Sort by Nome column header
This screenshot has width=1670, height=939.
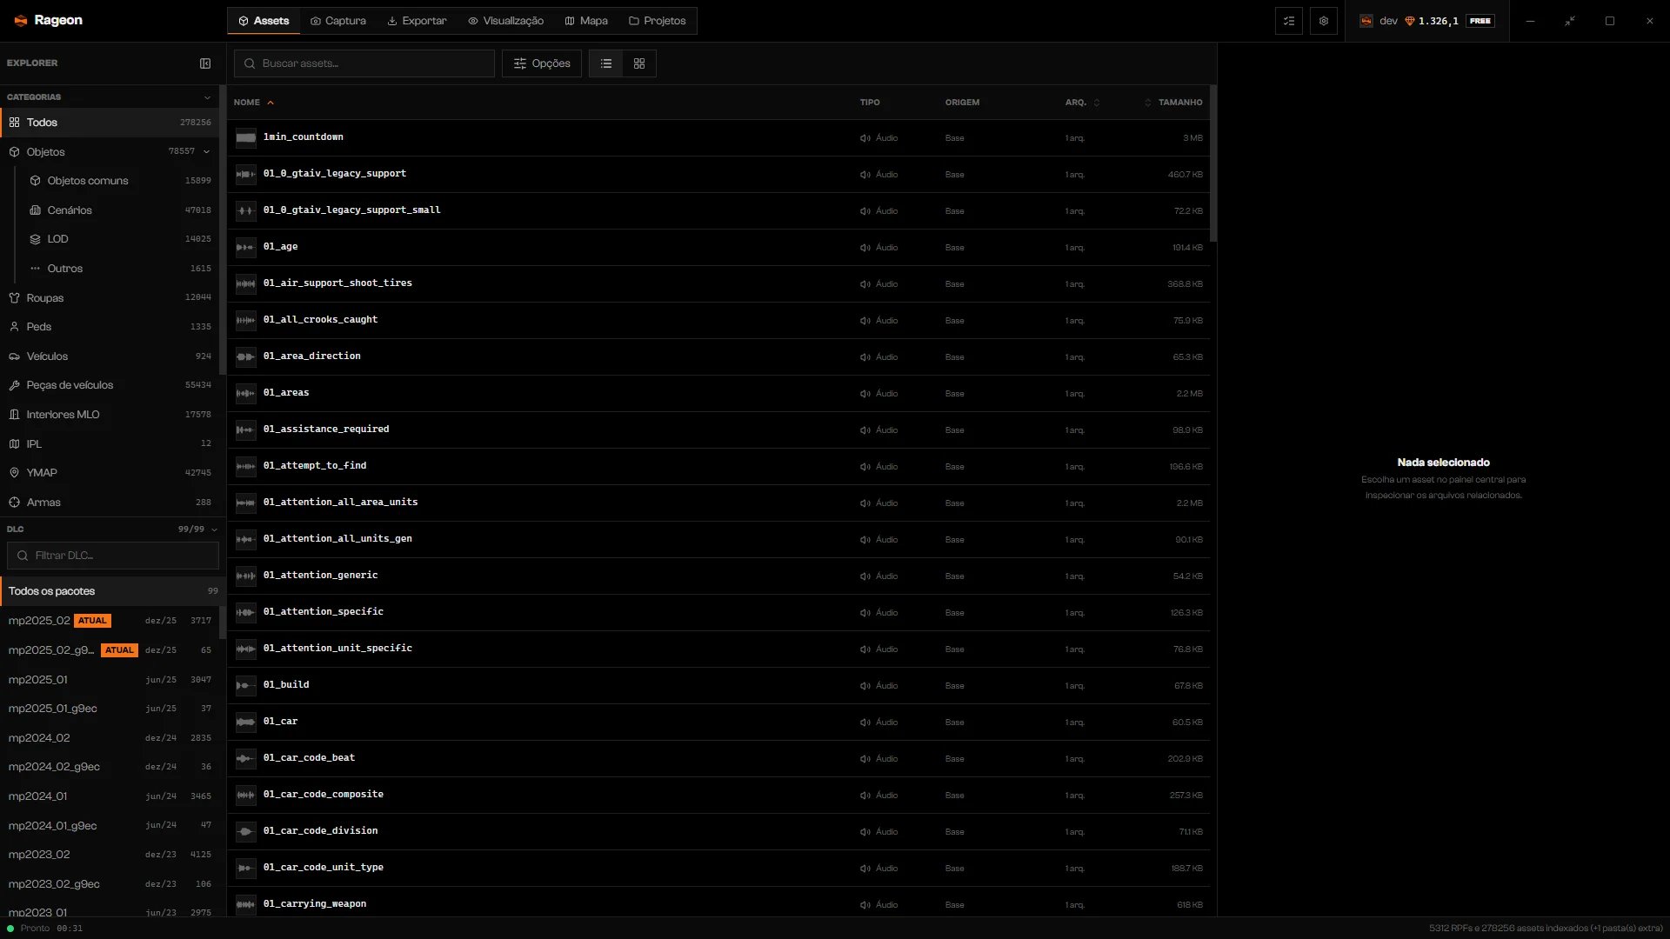pyautogui.click(x=253, y=103)
